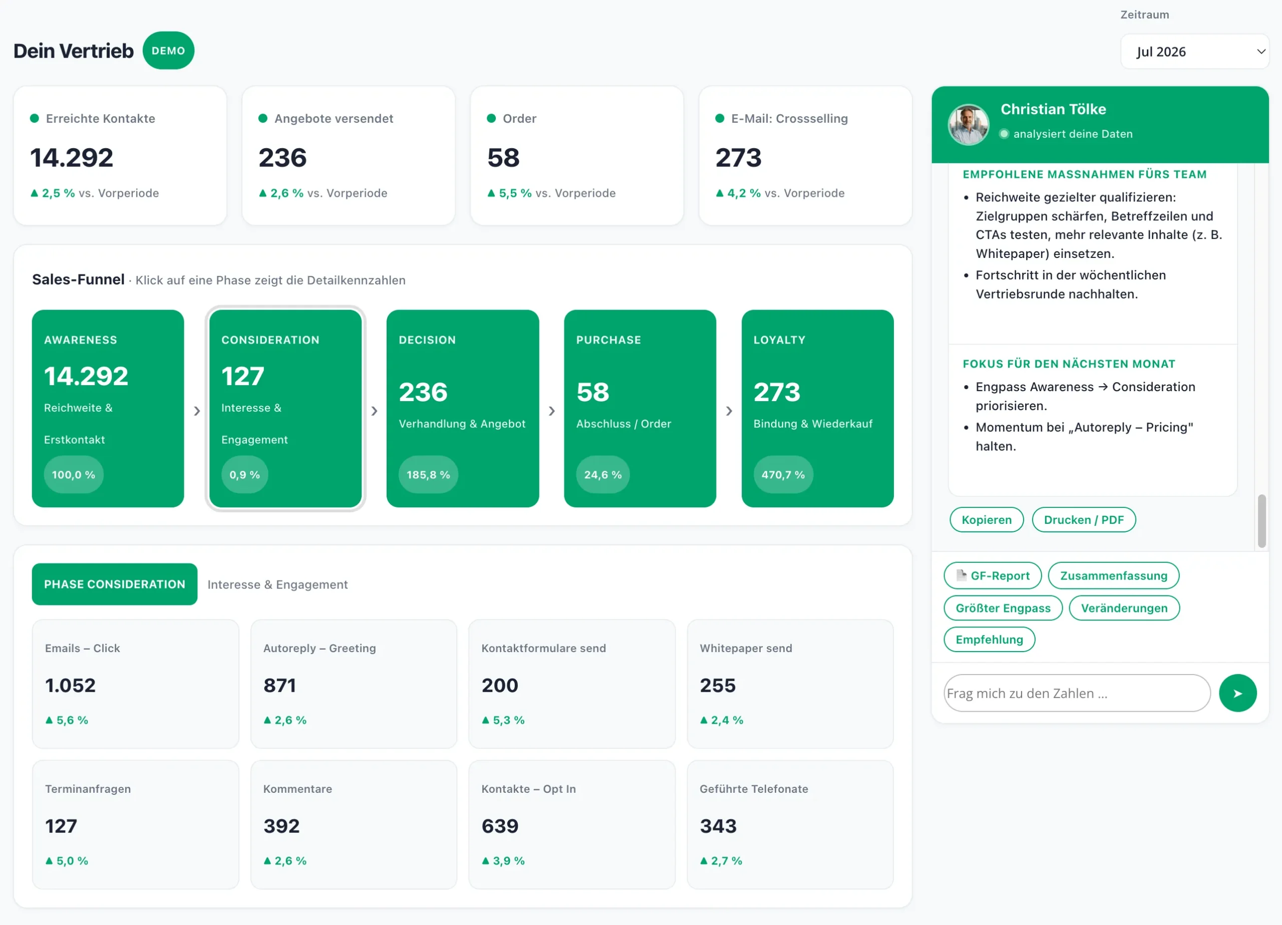The width and height of the screenshot is (1282, 925).
Task: Click the Sales-Funnel section title
Action: pos(78,279)
